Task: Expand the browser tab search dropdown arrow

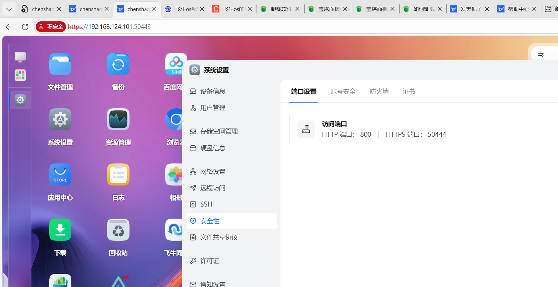Action: 9,9
